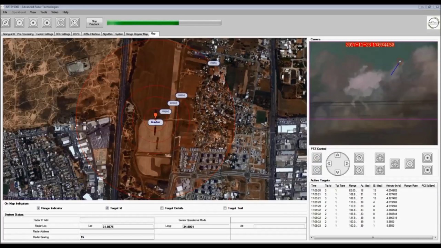Click the Tgt Id column header

tap(328, 186)
